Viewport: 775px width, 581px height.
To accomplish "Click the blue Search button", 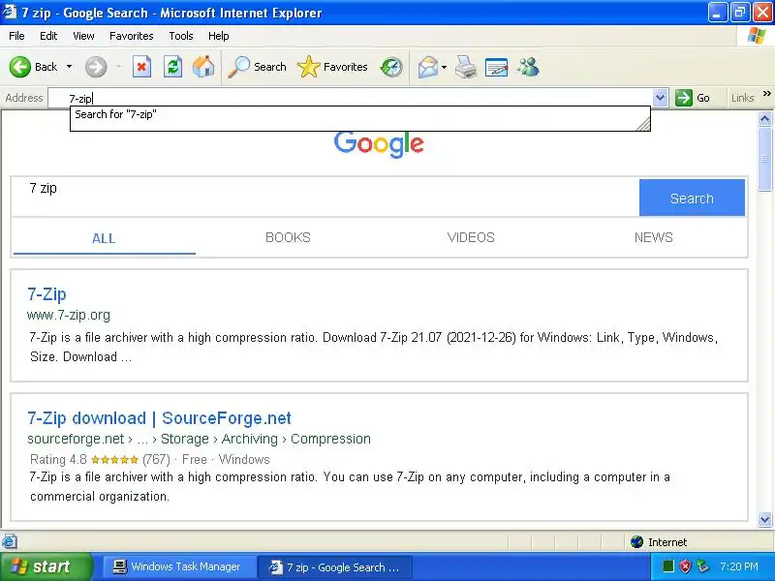I will click(692, 198).
